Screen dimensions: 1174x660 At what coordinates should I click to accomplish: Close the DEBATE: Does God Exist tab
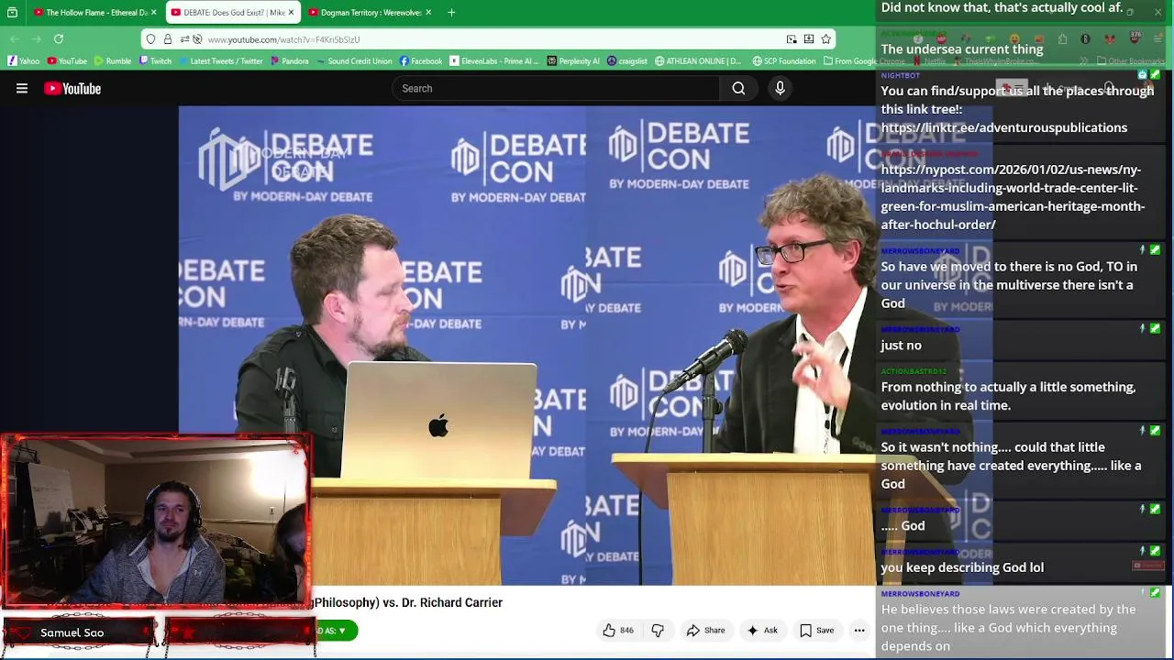click(291, 12)
